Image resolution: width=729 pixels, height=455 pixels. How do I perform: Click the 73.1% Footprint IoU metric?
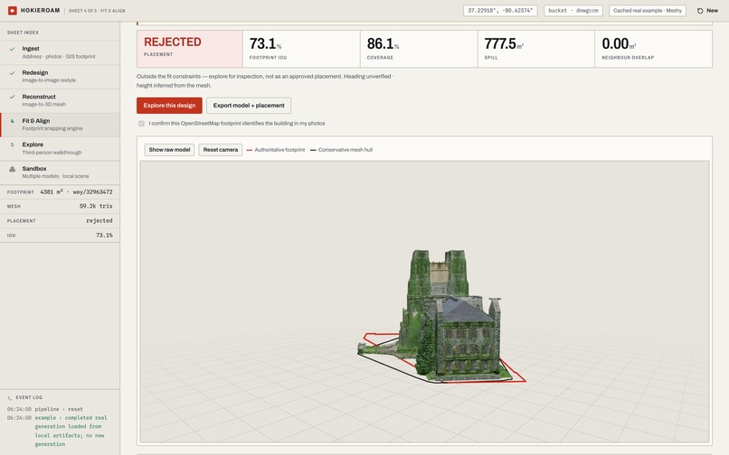tap(301, 49)
